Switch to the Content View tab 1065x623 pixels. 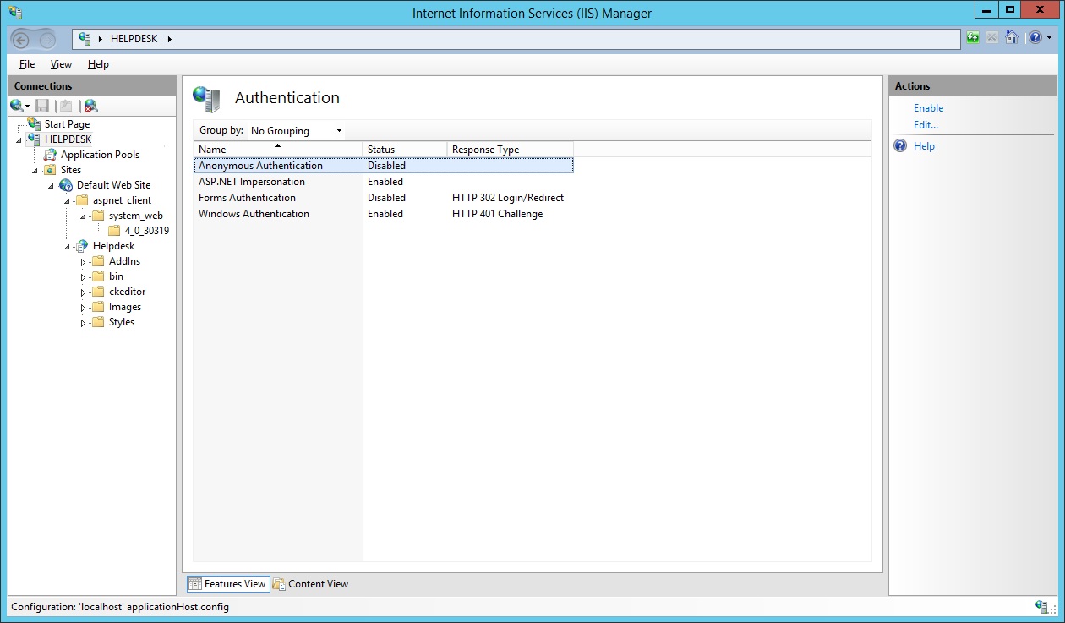click(x=311, y=584)
